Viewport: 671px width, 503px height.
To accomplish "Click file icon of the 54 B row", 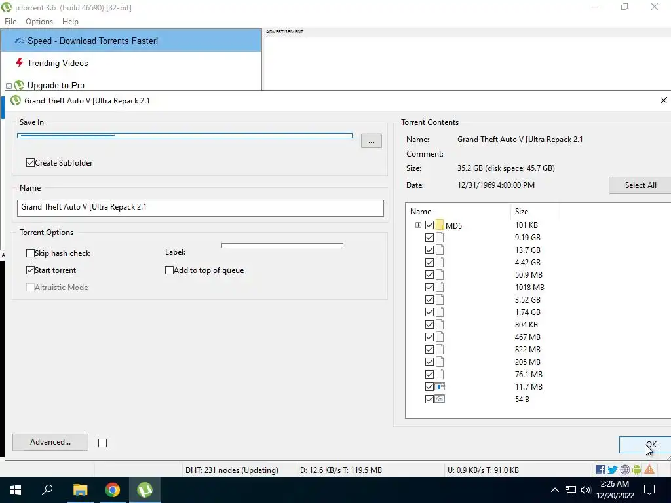I will click(440, 399).
